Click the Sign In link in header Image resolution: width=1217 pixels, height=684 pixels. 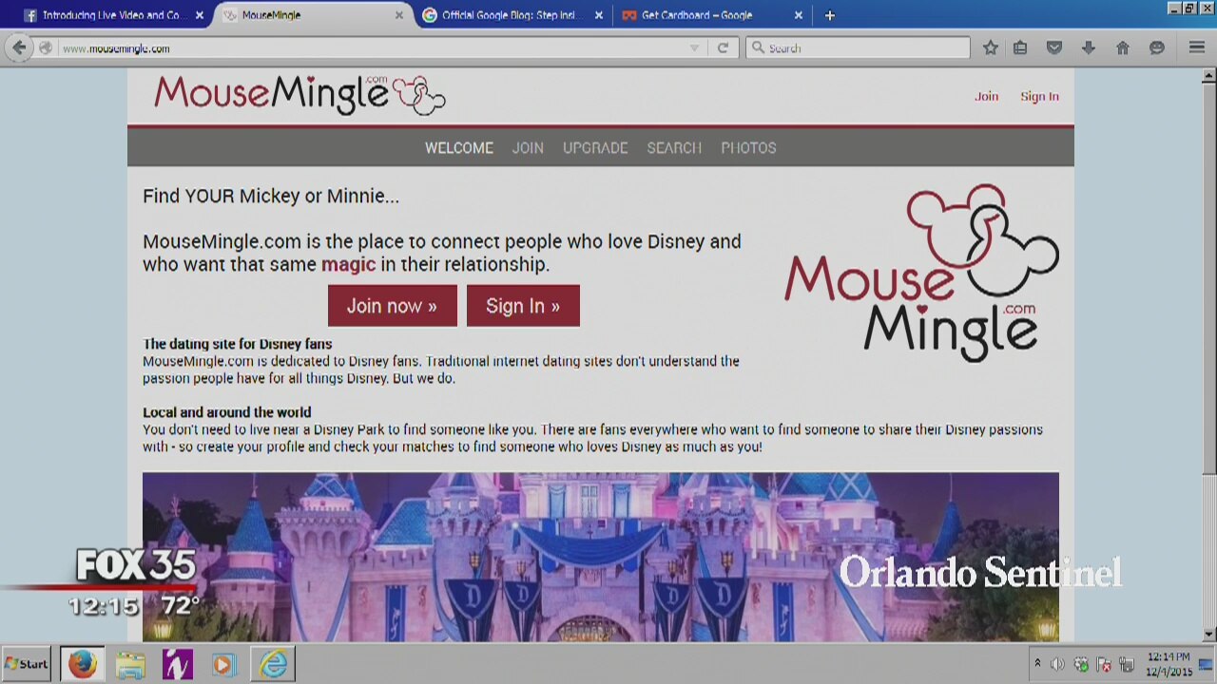pos(1039,96)
